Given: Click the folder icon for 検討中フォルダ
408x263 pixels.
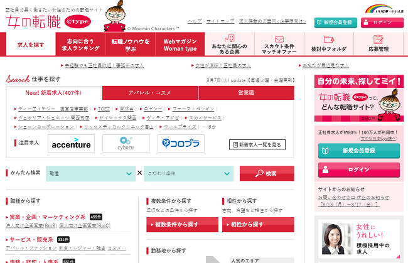Looking at the screenshot, I should pyautogui.click(x=329, y=39).
